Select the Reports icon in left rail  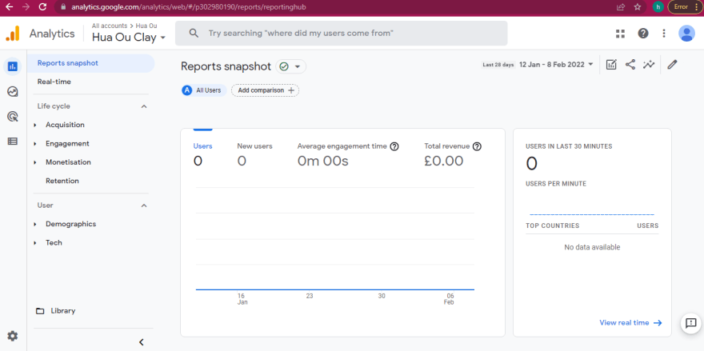click(13, 67)
